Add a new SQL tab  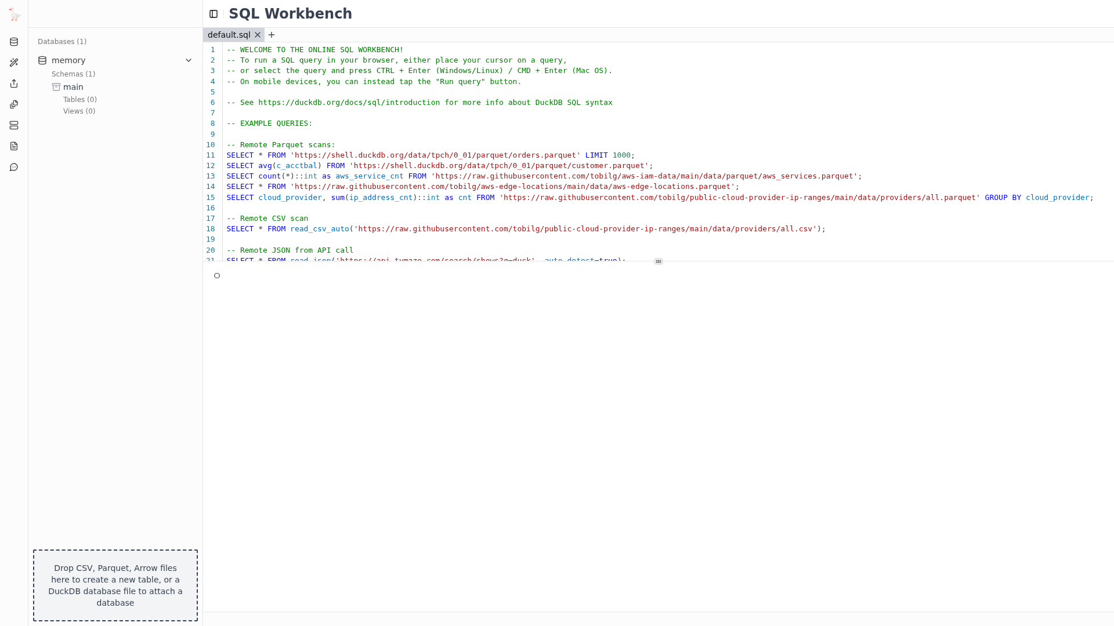(272, 35)
